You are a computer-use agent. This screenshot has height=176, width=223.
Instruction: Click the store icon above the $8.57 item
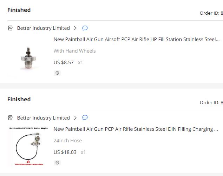pyautogui.click(x=10, y=28)
